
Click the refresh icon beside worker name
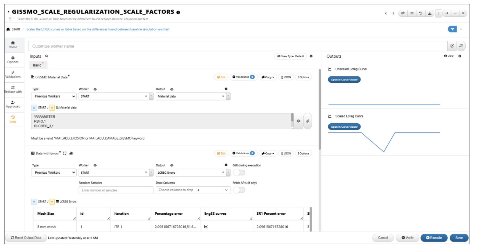461,46
